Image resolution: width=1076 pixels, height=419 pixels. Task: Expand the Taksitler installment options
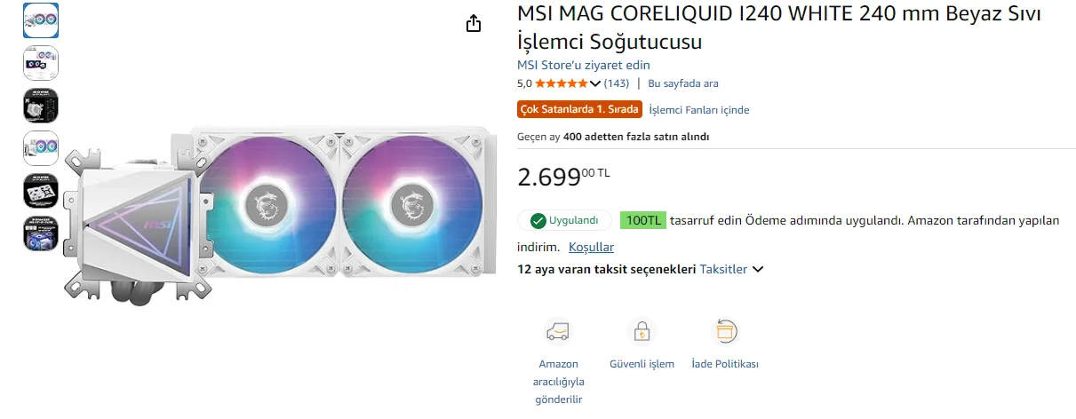(x=731, y=269)
